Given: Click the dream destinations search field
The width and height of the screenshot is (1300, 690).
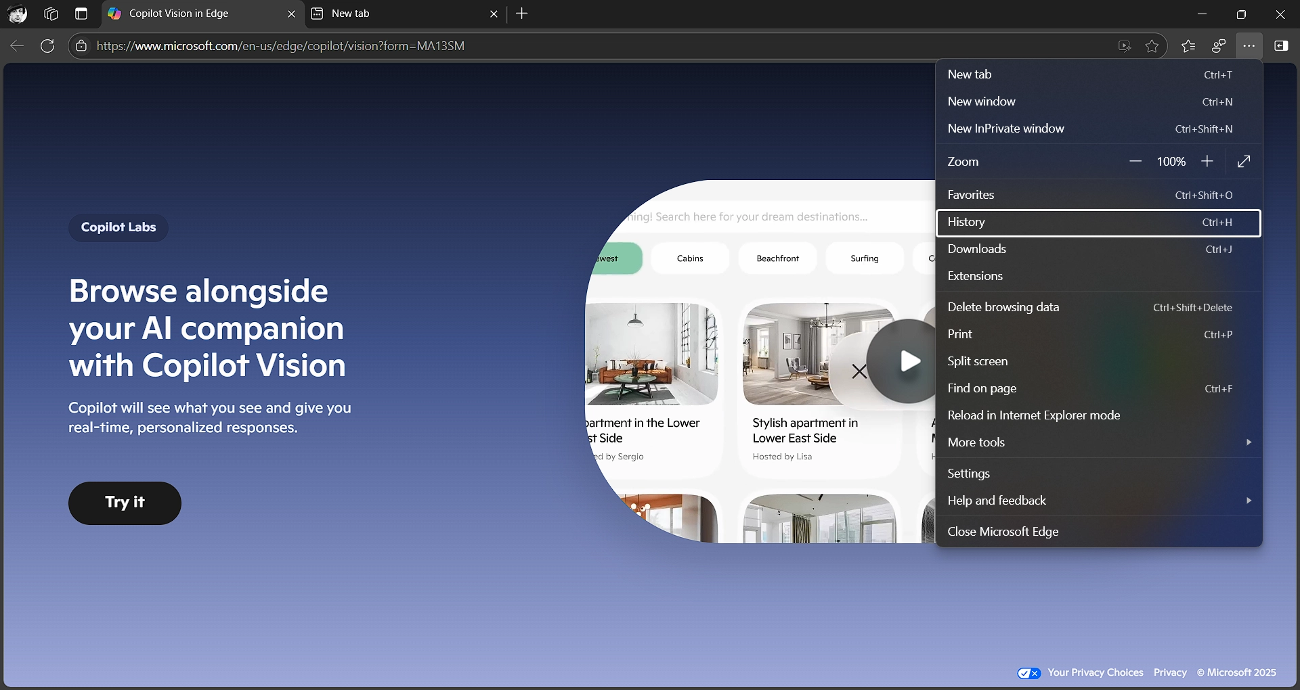Looking at the screenshot, I should pos(779,217).
